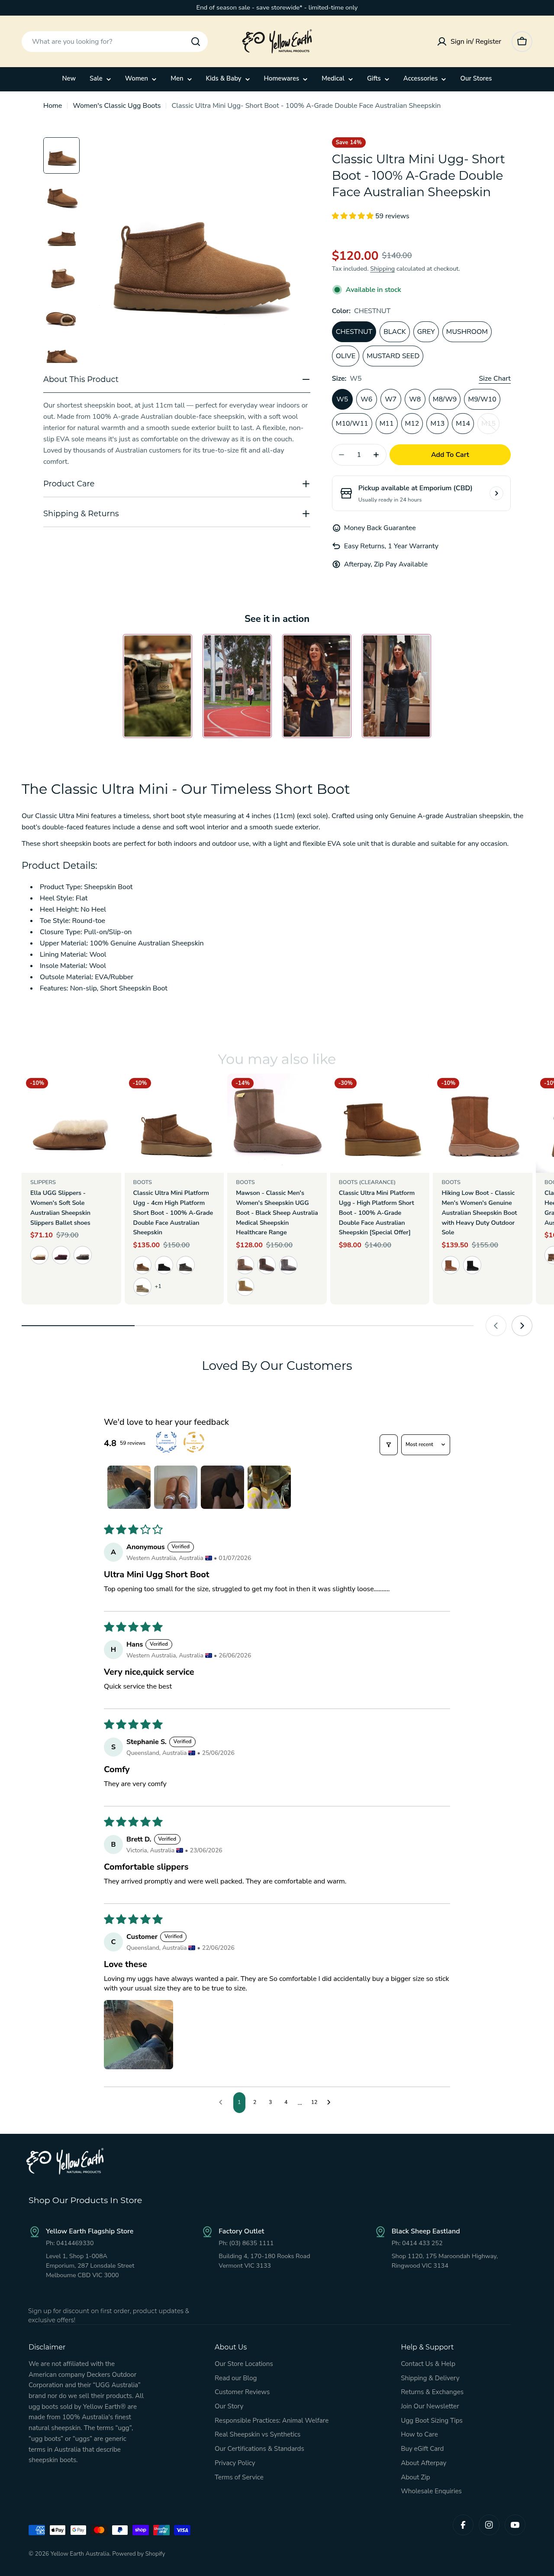Open the Homewares navigation dropdown
This screenshot has width=554, height=2576.
pyautogui.click(x=286, y=78)
